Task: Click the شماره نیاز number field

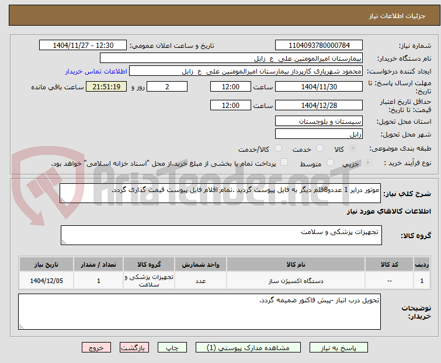Action: tap(319, 46)
